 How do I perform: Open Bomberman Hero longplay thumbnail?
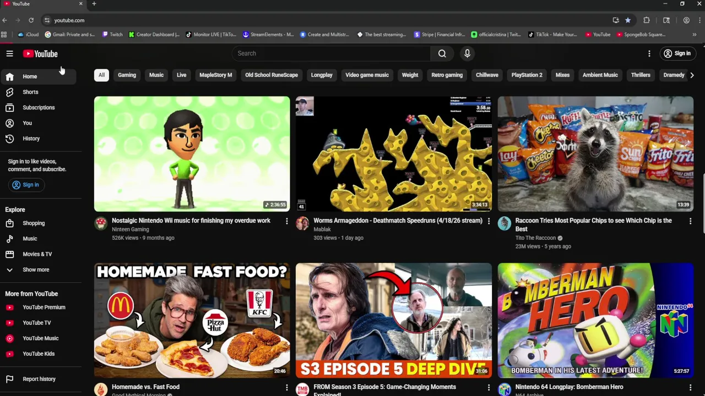point(595,320)
